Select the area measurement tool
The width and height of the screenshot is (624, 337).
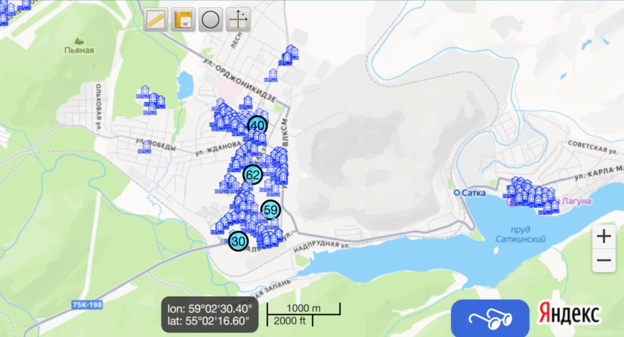183,20
